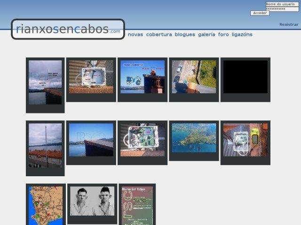This screenshot has width=301, height=225.
Task: Open thumbnail with yellow GPS device
Action: 245,140
